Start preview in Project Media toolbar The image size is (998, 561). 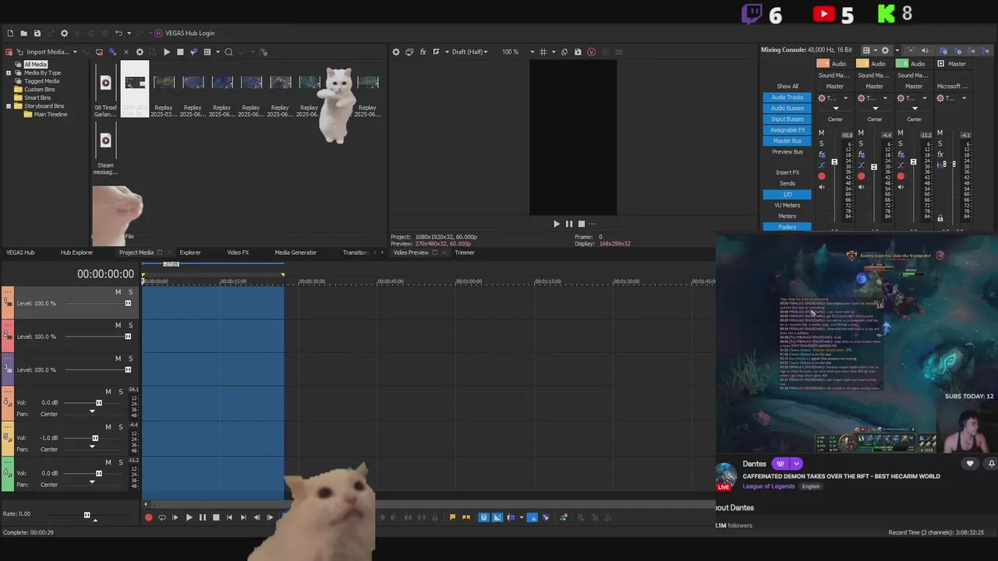167,52
